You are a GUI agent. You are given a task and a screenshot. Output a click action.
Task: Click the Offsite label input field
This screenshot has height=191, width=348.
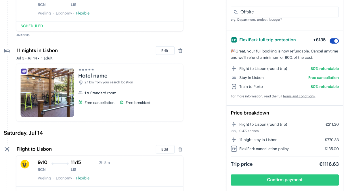pos(285,12)
